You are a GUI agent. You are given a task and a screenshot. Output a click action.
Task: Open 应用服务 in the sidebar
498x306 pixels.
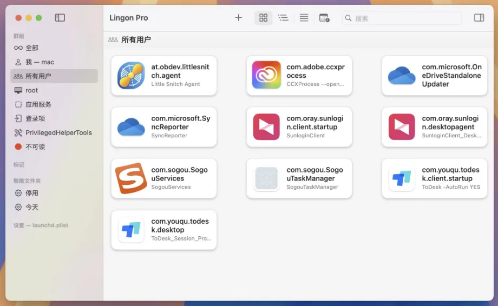point(54,104)
